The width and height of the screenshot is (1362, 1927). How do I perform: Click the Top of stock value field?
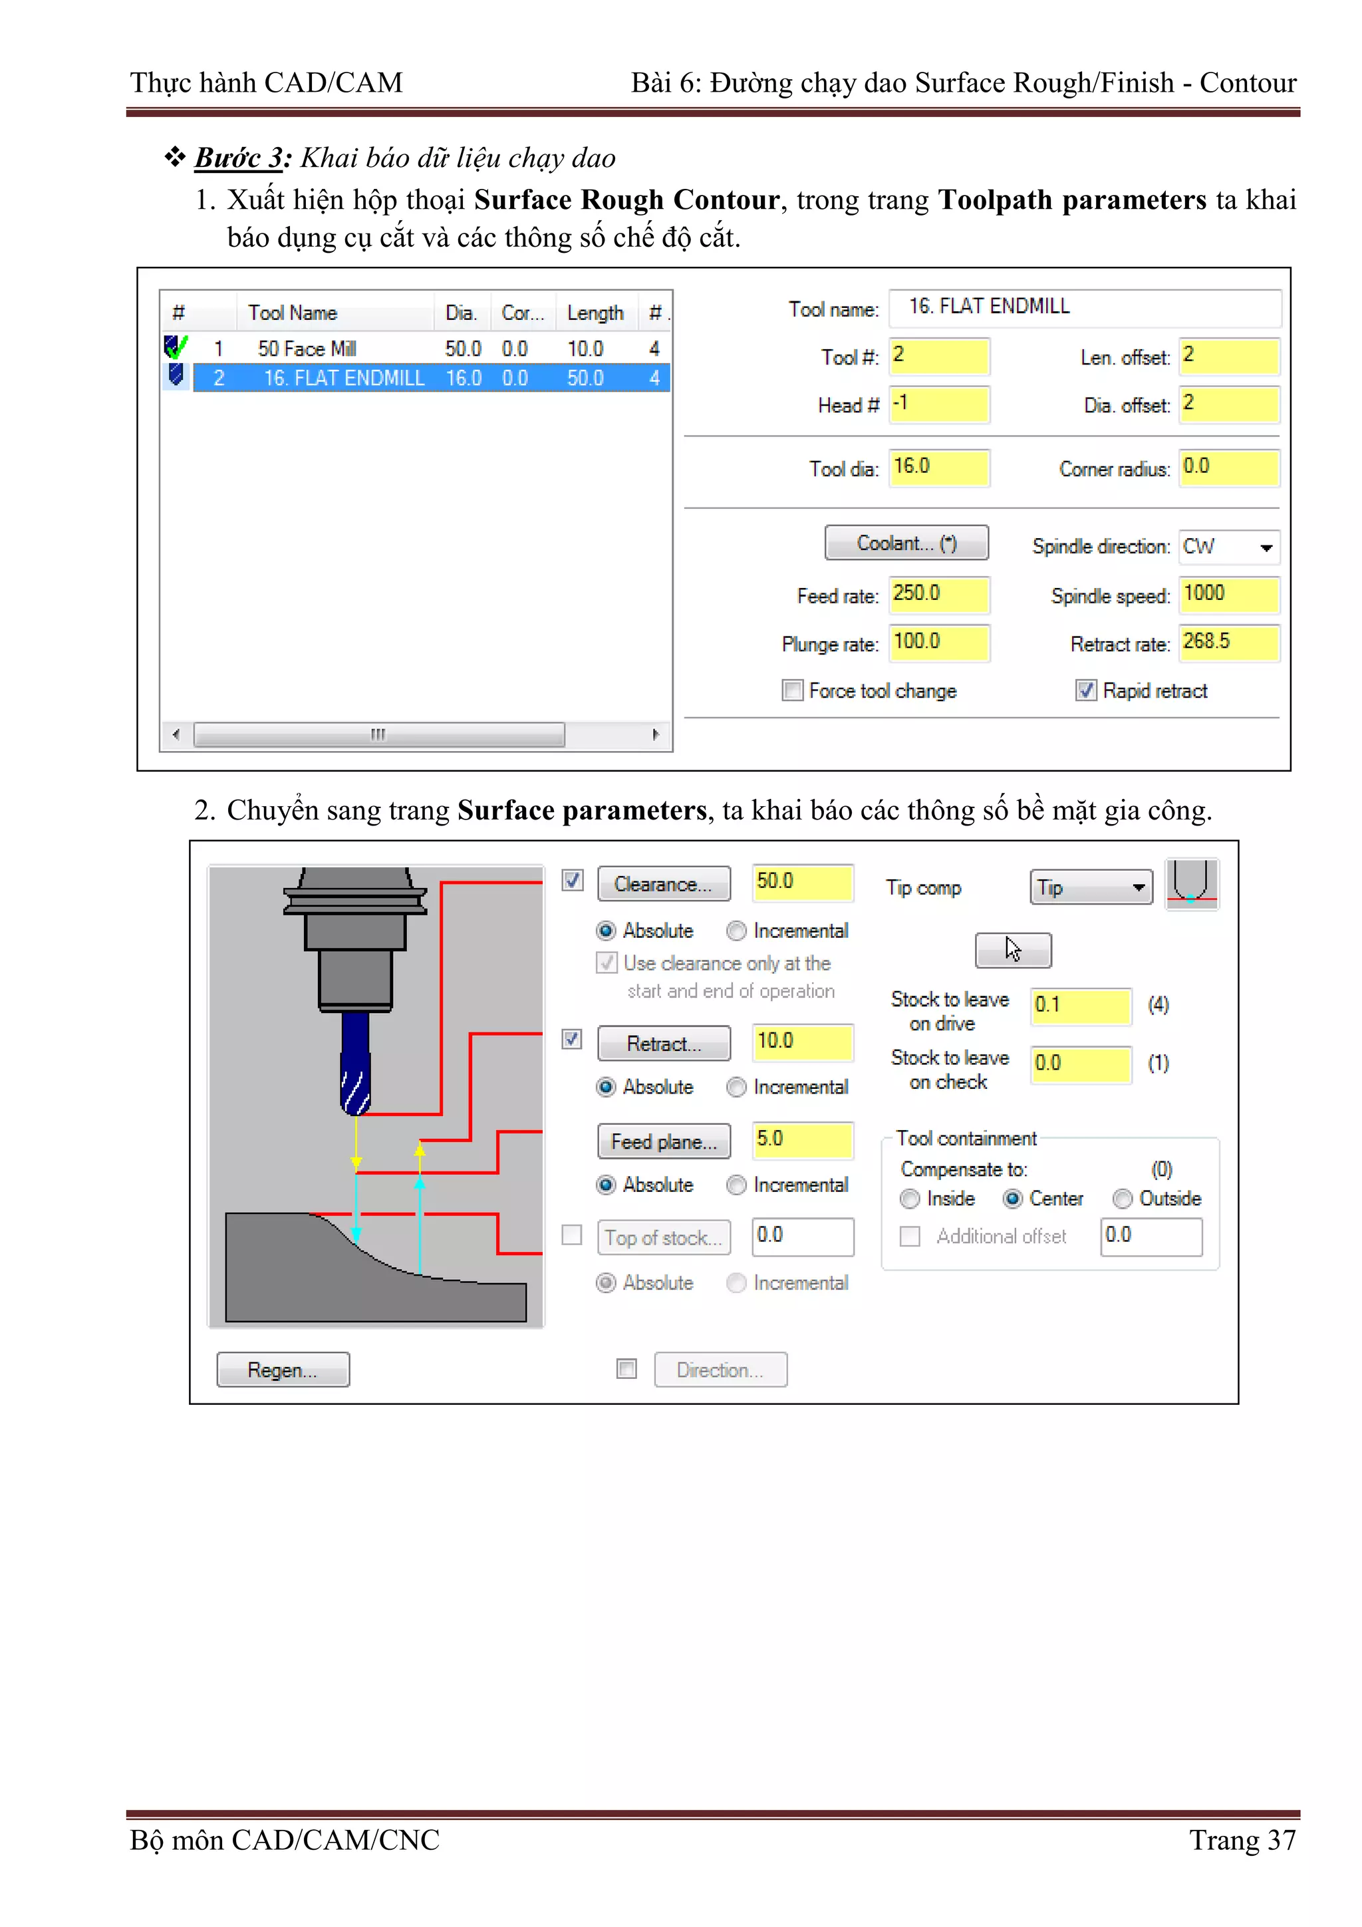tap(803, 1237)
